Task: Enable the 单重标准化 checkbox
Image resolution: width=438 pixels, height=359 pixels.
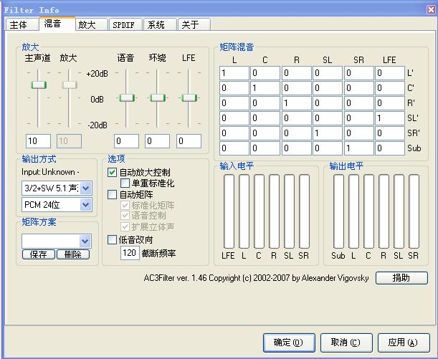Action: tap(125, 183)
